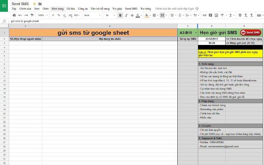Click the select-all corner box
The image size is (264, 165).
click(5, 26)
